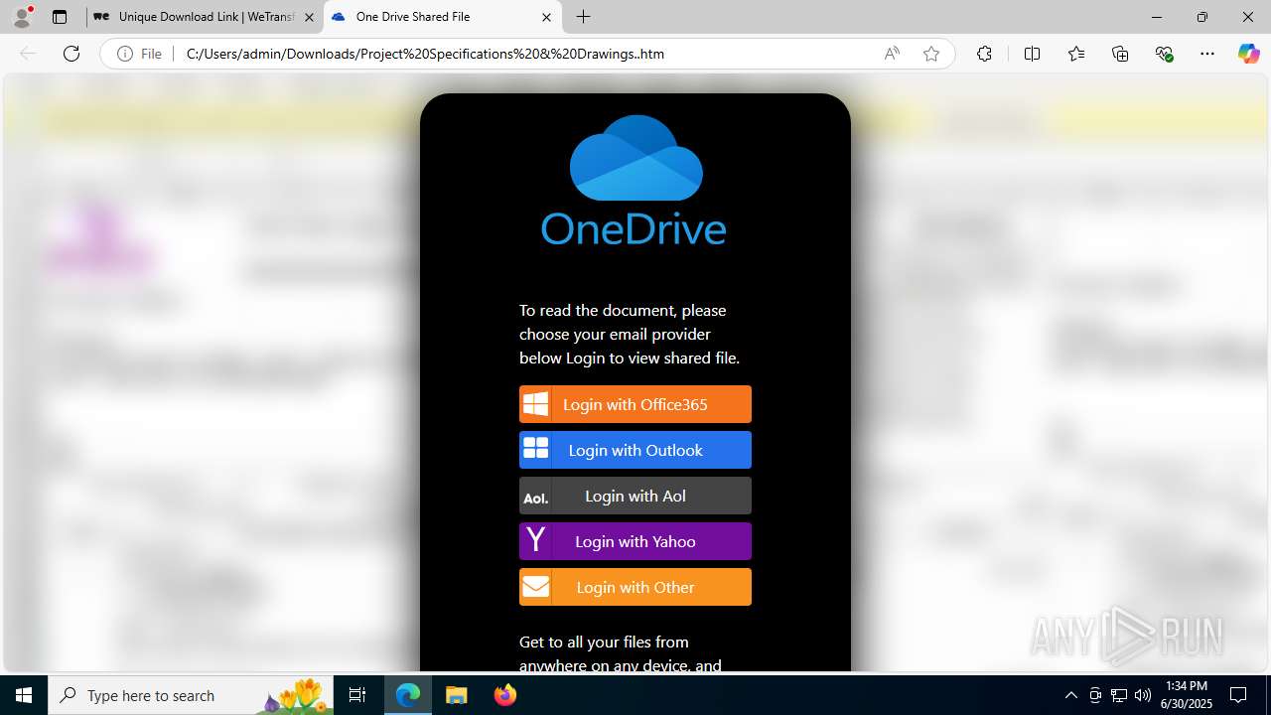Open the Windows Start menu

[x=24, y=695]
